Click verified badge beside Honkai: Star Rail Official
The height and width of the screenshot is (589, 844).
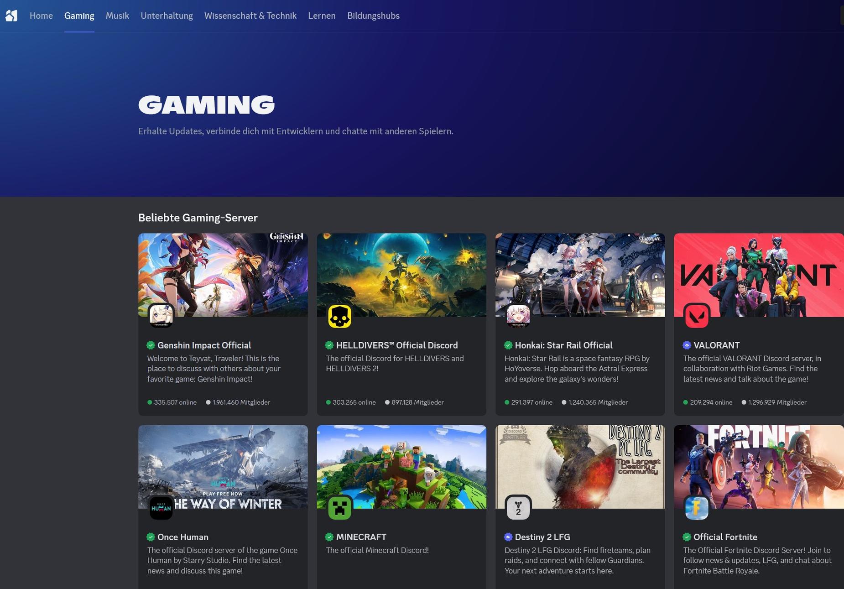(x=508, y=345)
